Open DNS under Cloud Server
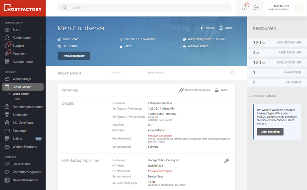 (18, 99)
